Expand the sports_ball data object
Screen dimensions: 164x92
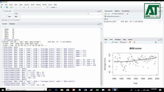click(x=105, y=21)
